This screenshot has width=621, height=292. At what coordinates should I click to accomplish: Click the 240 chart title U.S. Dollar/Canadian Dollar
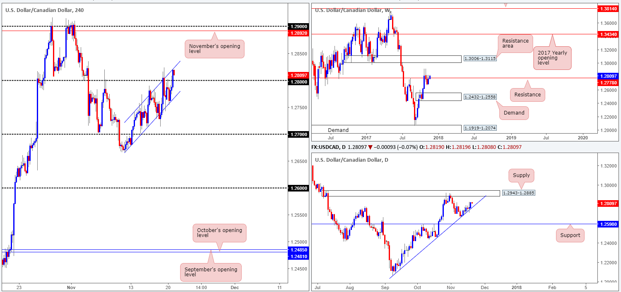[45, 10]
